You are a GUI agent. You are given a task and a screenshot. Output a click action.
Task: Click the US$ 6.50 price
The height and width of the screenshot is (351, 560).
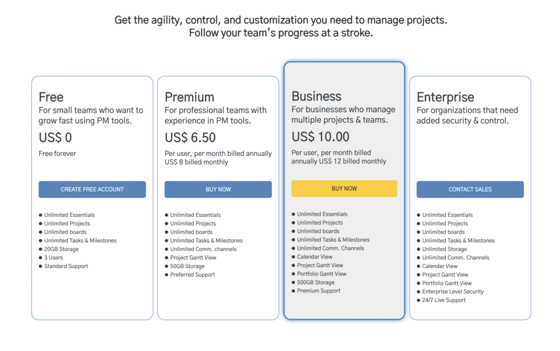pyautogui.click(x=190, y=137)
